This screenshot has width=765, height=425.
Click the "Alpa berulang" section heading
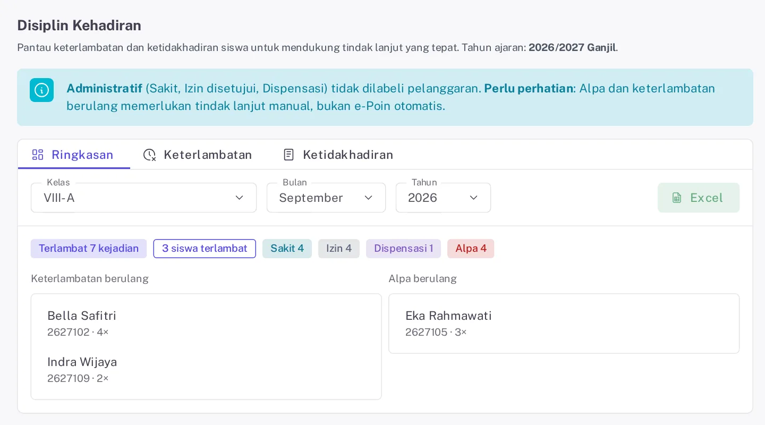click(422, 278)
